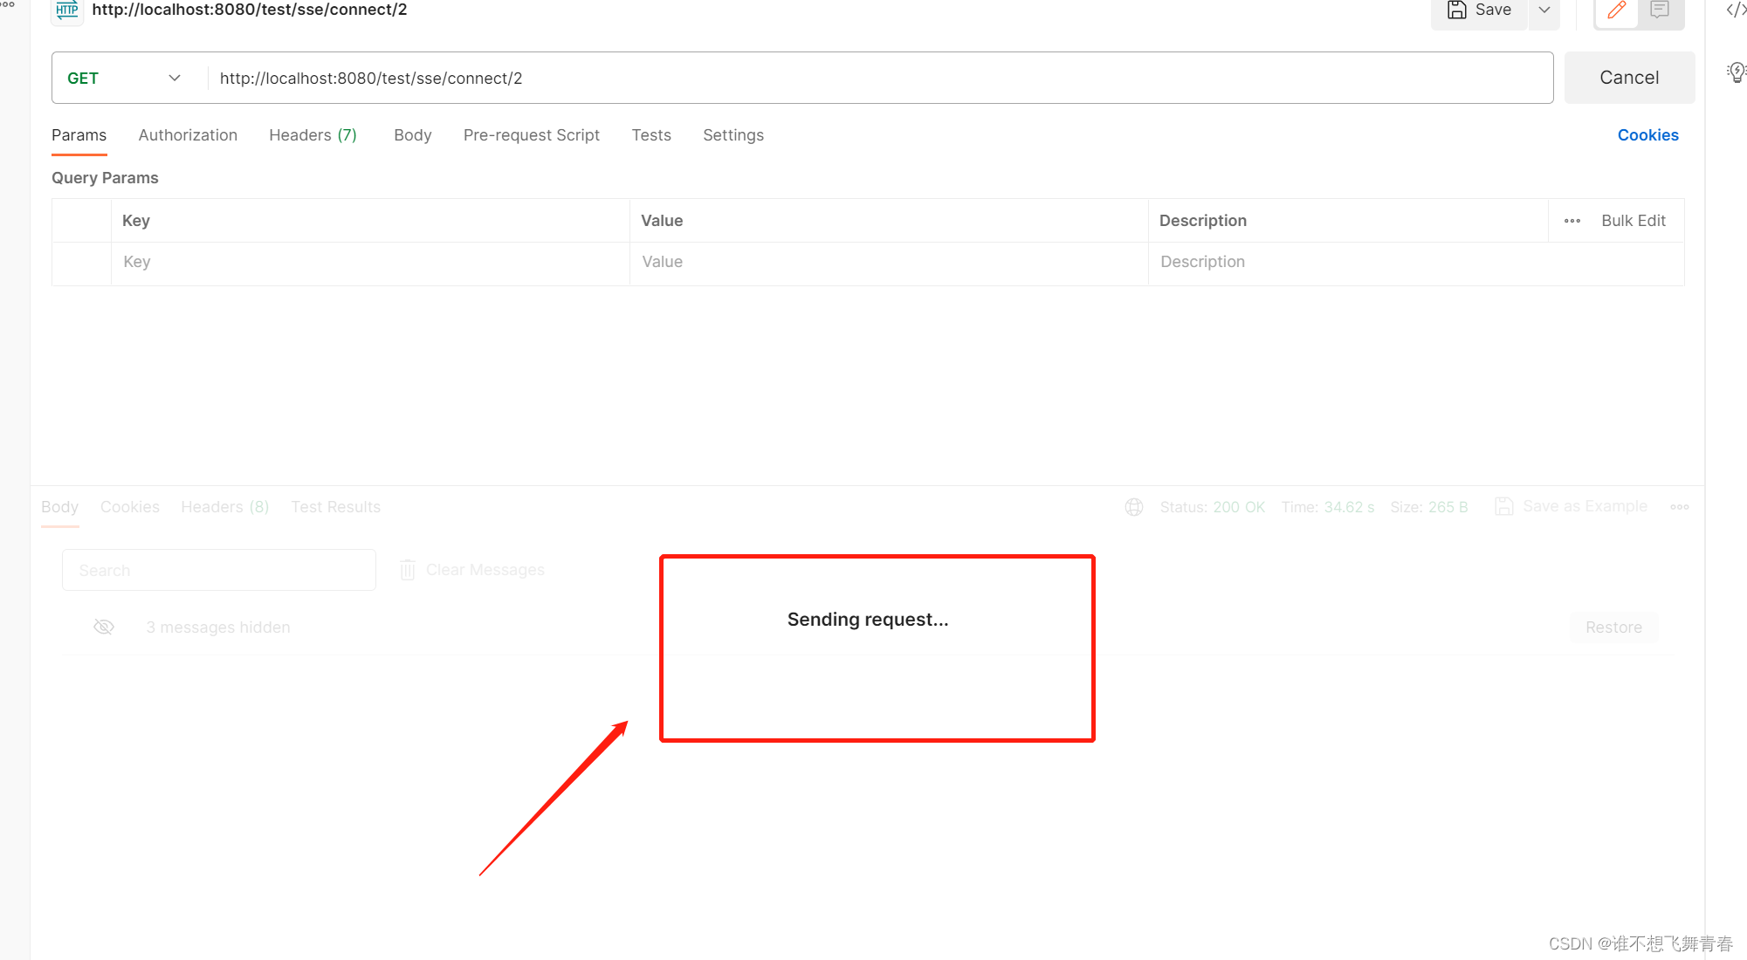Open the response panel more options dots
The height and width of the screenshot is (960, 1747).
click(x=1680, y=507)
